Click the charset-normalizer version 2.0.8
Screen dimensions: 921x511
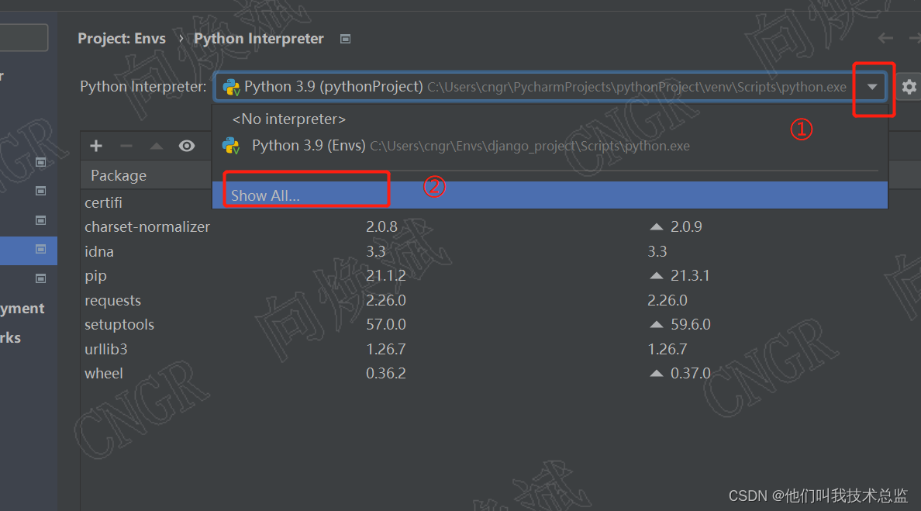click(381, 226)
